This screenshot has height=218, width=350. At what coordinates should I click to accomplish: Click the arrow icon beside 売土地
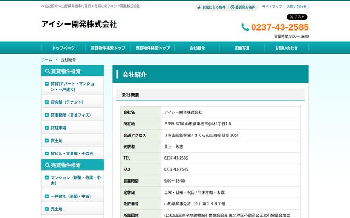pos(46,209)
